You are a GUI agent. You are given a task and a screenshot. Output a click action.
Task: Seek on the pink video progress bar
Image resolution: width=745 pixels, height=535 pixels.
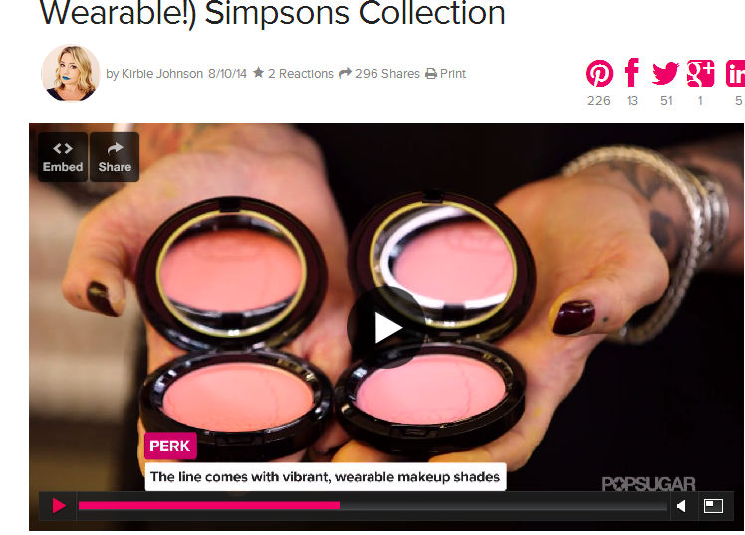pos(372,505)
